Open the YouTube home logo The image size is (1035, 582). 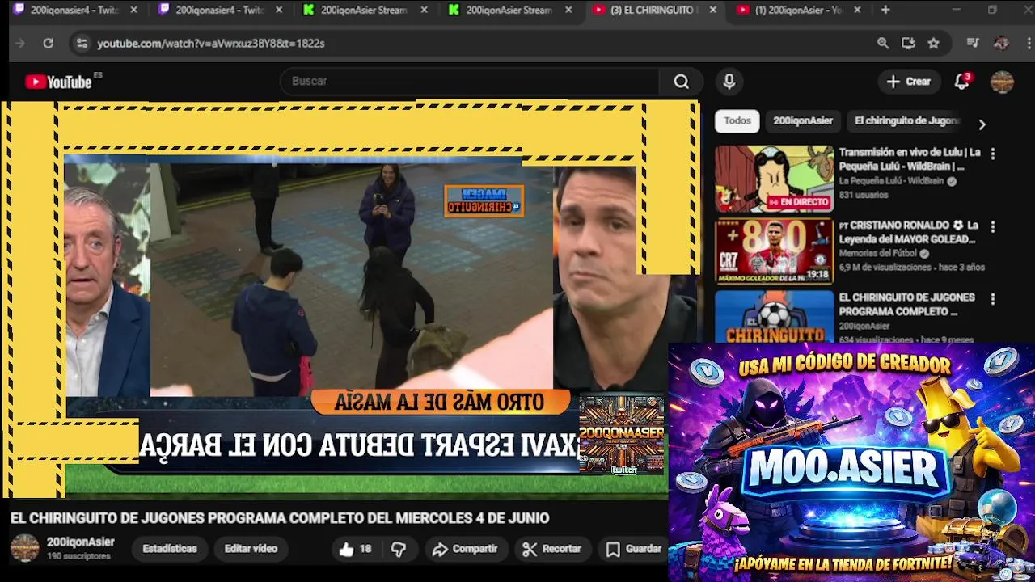point(58,82)
